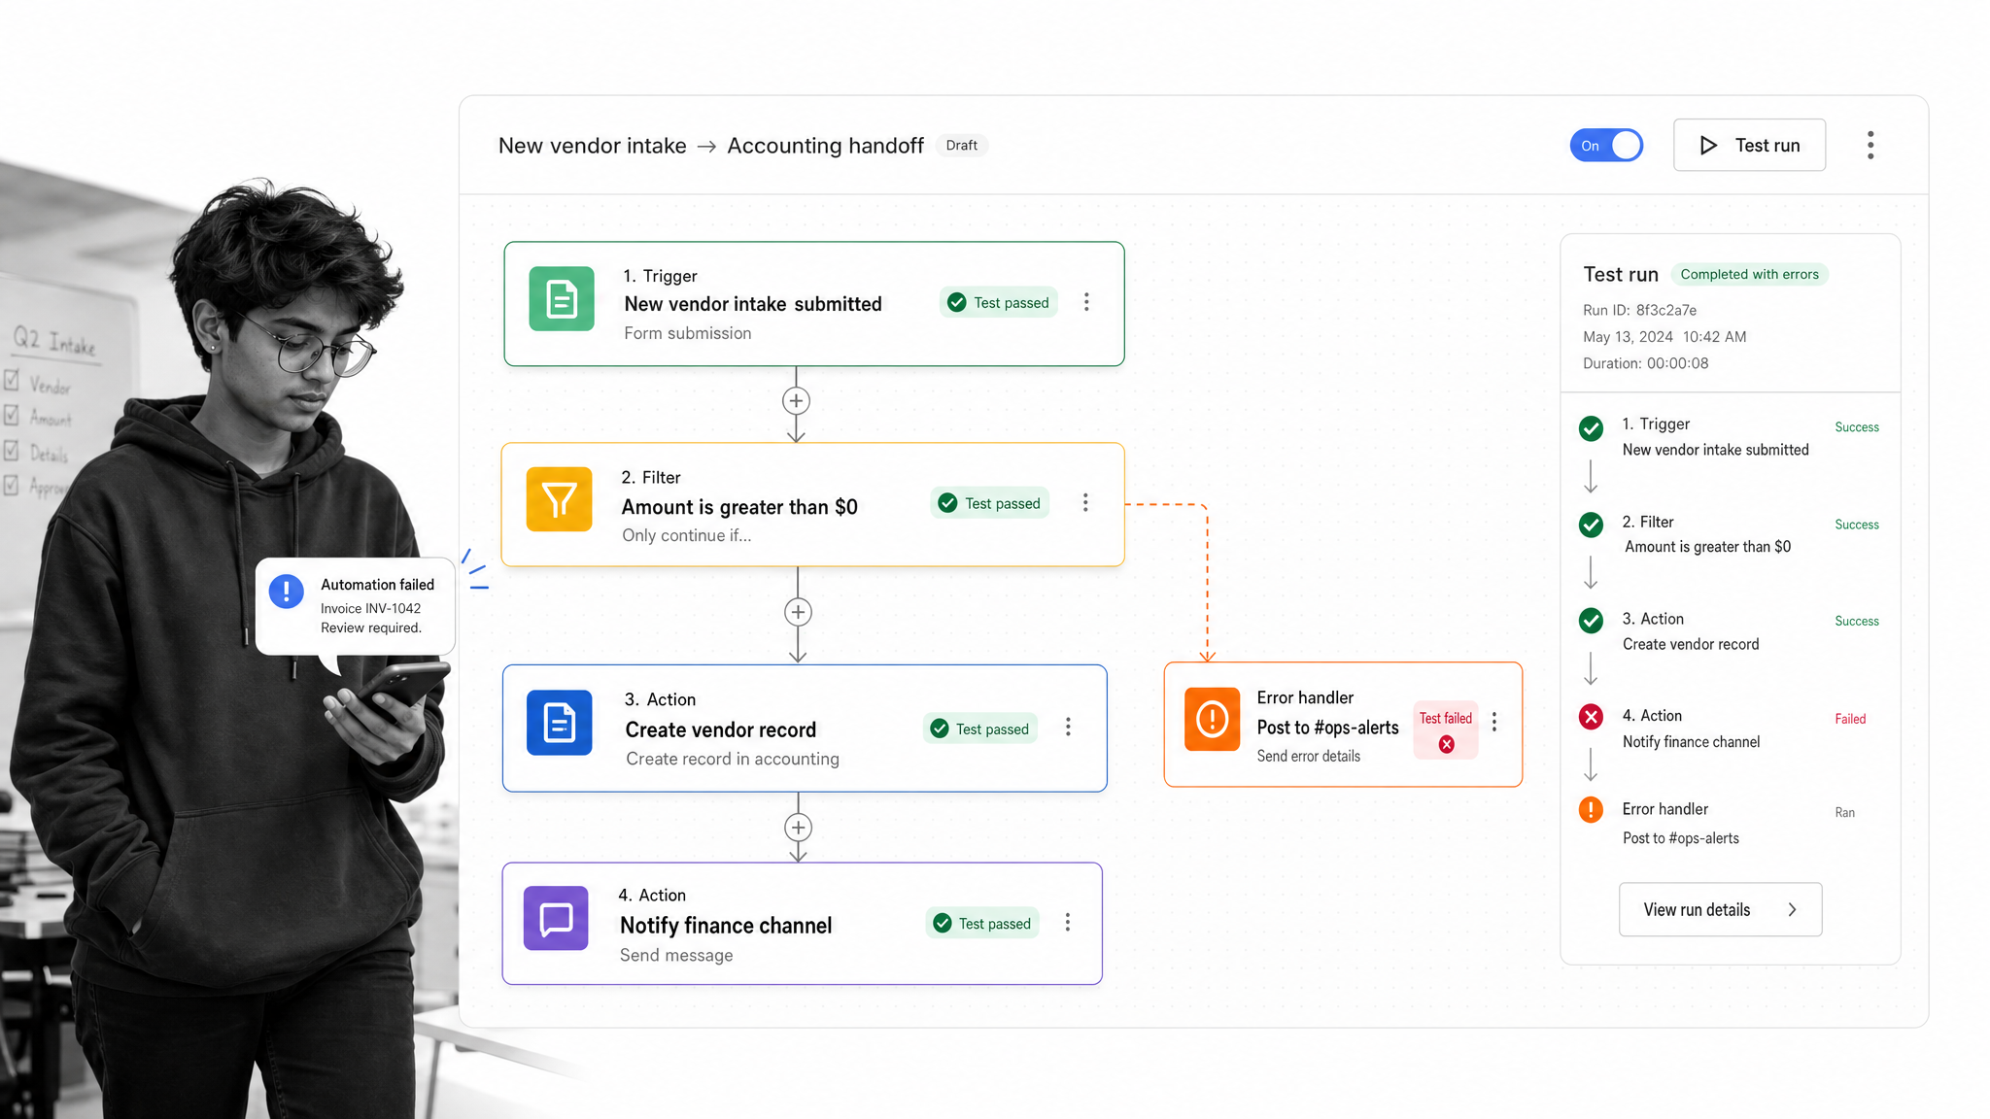Select run step 1. Trigger success check icon

1591,428
